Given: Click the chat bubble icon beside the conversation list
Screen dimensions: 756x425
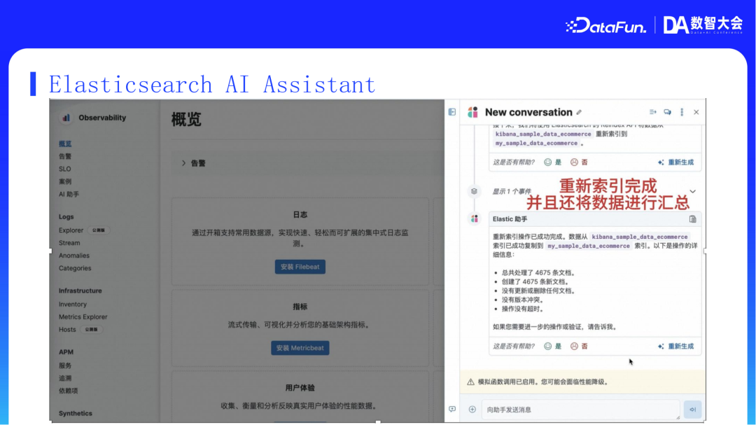Looking at the screenshot, I should [667, 111].
